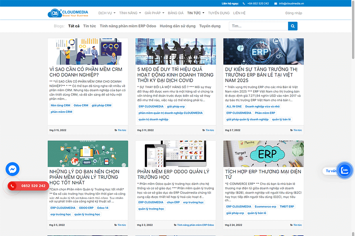
Task: Click the giải pháp CRM tag
Action: click(x=101, y=105)
